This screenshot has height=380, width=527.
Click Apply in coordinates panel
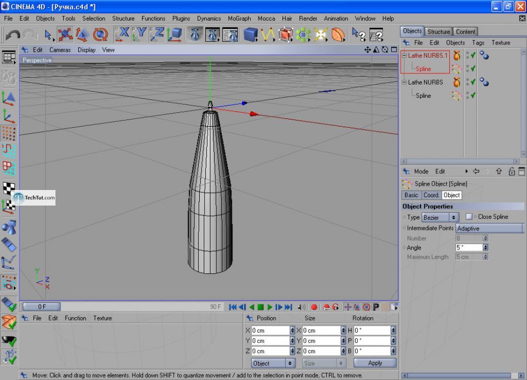tap(375, 363)
